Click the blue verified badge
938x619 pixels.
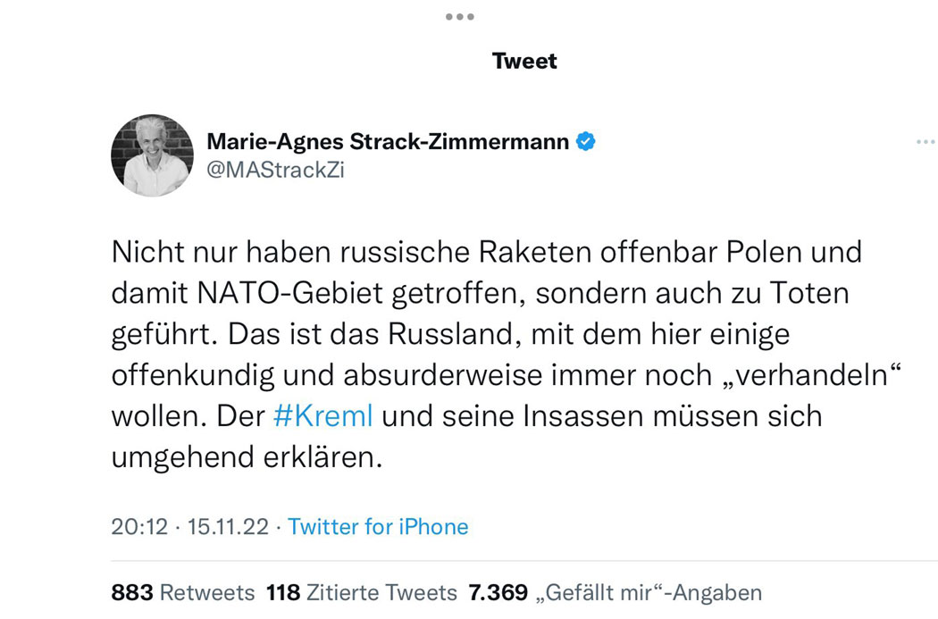coord(586,142)
